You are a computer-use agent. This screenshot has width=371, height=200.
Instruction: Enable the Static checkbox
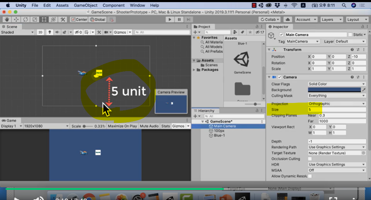350,35
